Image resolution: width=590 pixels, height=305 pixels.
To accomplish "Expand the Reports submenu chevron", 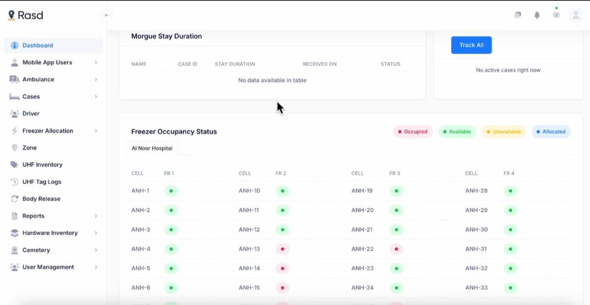I will click(96, 216).
